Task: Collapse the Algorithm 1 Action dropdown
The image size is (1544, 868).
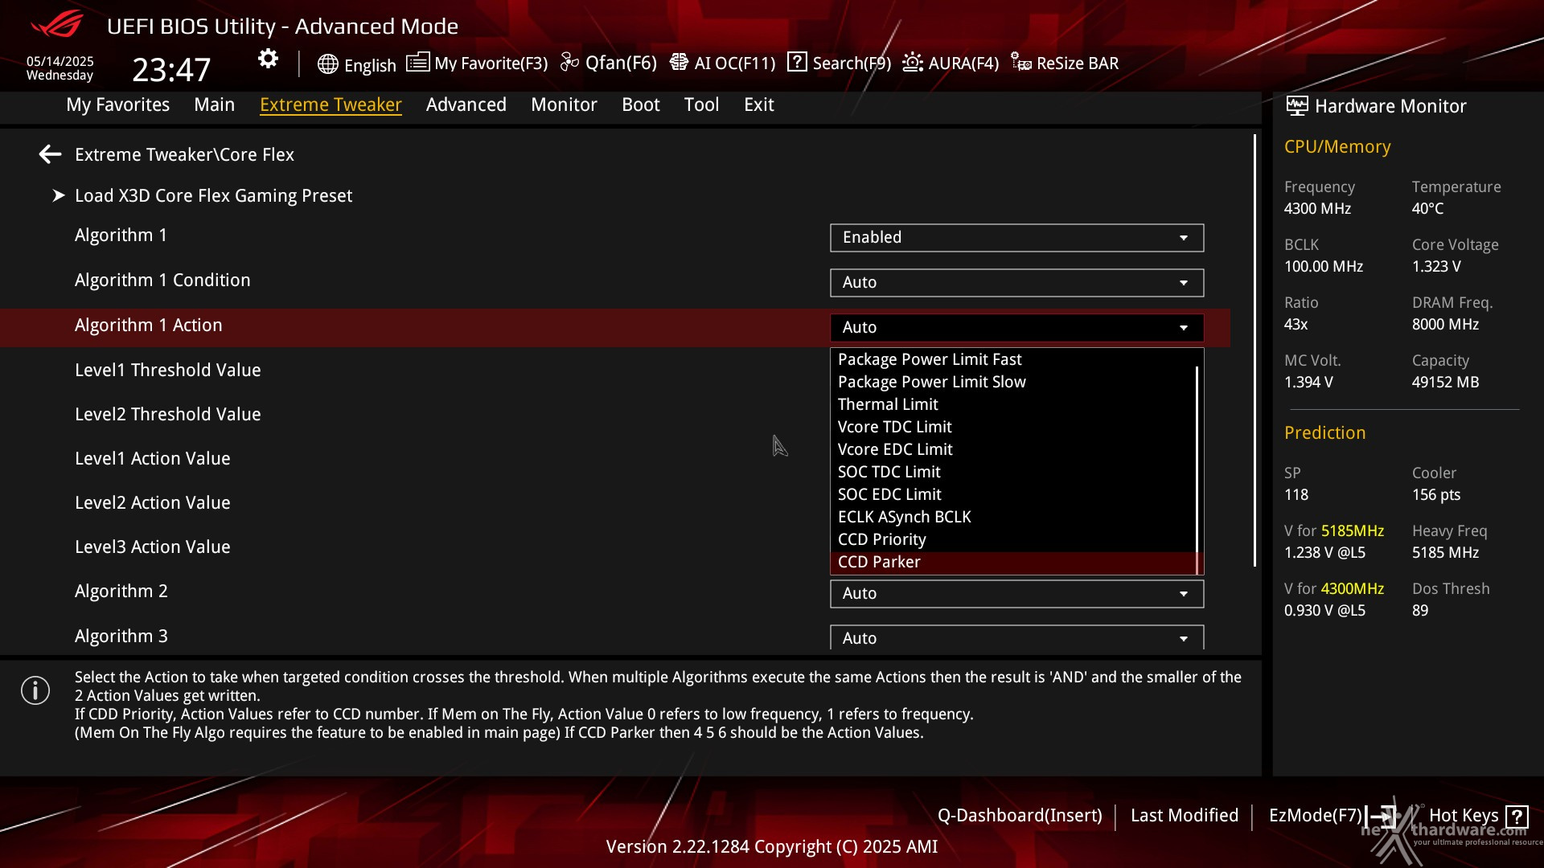Action: tap(1016, 328)
